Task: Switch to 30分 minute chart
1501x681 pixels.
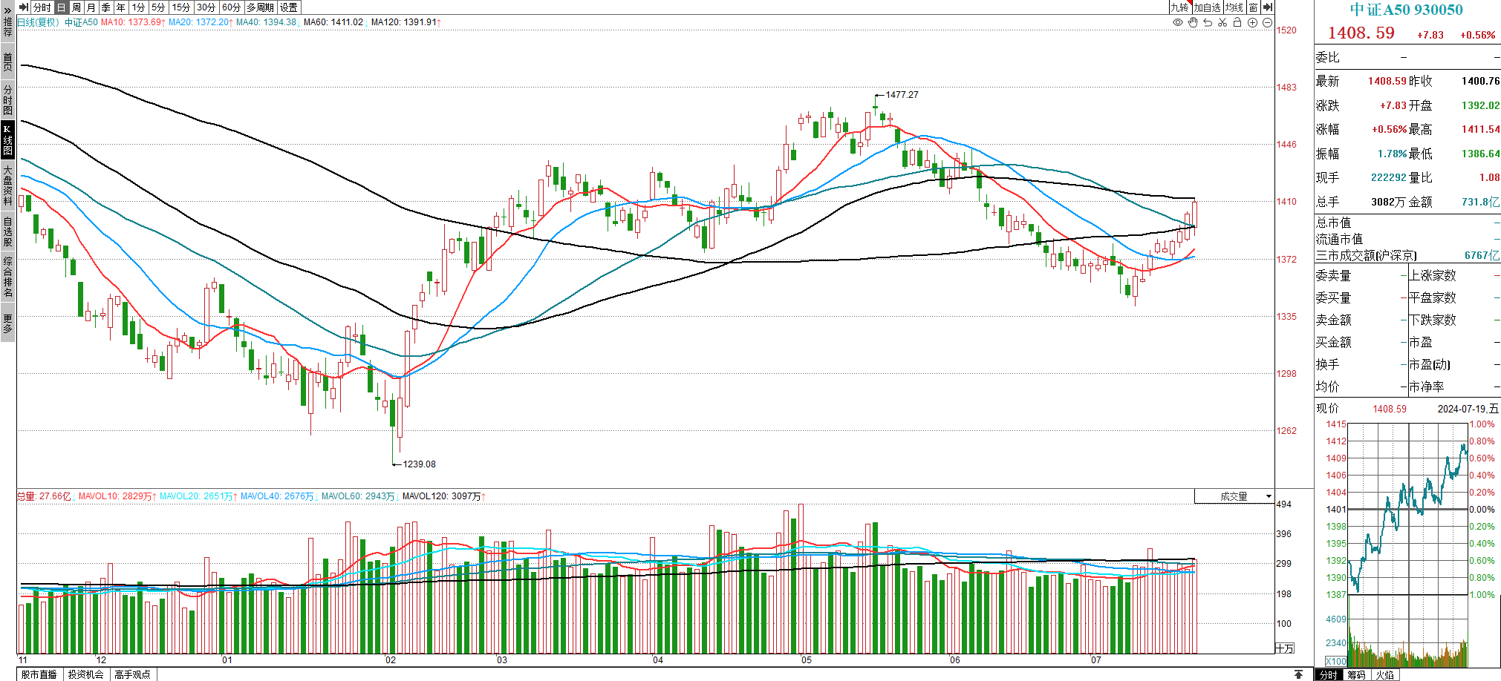Action: tap(206, 7)
